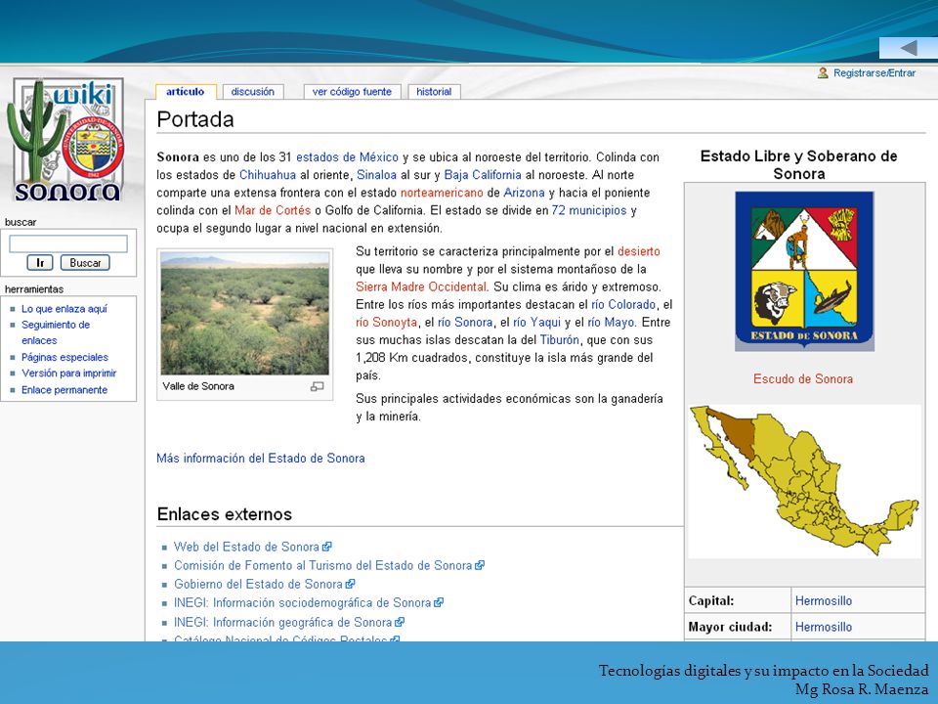Click the slide back arrow button
This screenshot has height=704, width=938.
[908, 48]
